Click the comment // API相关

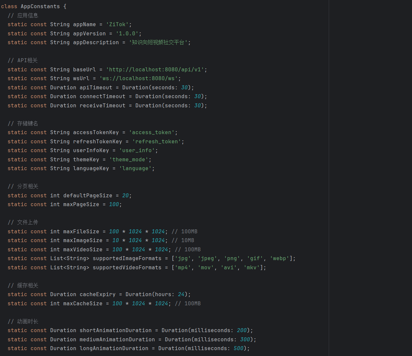pos(23,61)
